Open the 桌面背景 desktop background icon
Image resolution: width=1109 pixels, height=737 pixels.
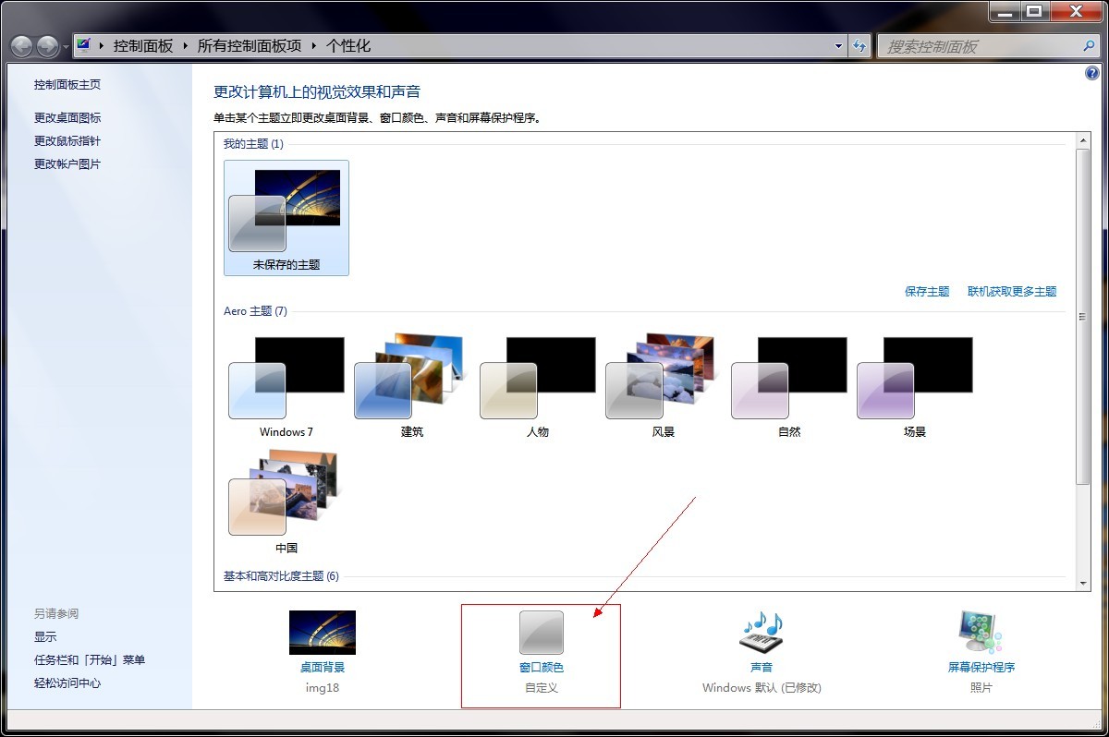(322, 633)
